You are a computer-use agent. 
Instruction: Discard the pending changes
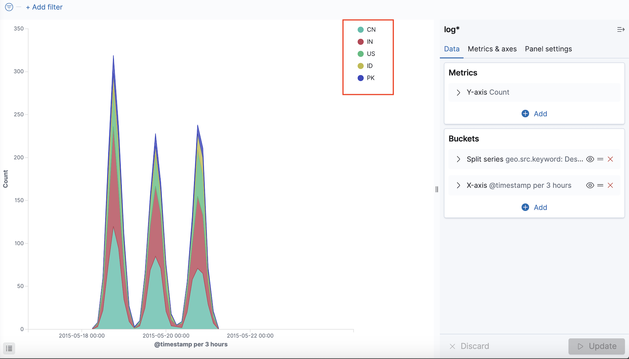click(x=469, y=346)
